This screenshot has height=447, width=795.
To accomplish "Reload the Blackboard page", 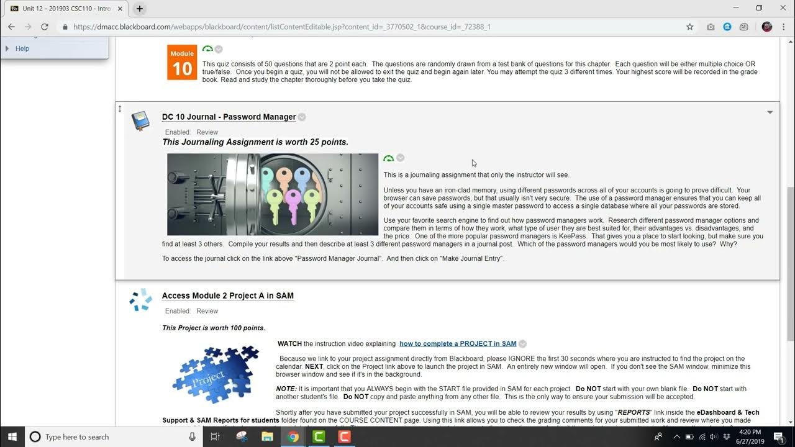I will 45,27.
